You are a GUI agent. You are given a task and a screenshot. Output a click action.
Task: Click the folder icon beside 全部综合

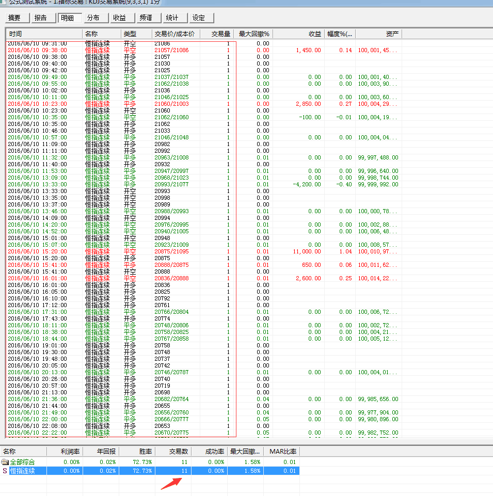5,462
